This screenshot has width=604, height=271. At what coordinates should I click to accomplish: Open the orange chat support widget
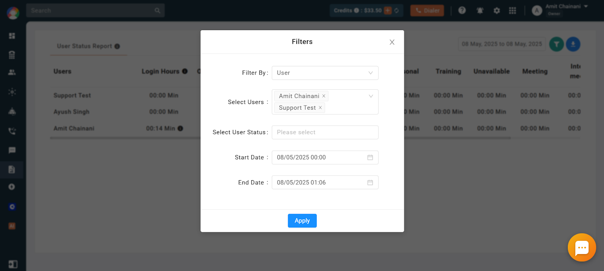pyautogui.click(x=582, y=248)
